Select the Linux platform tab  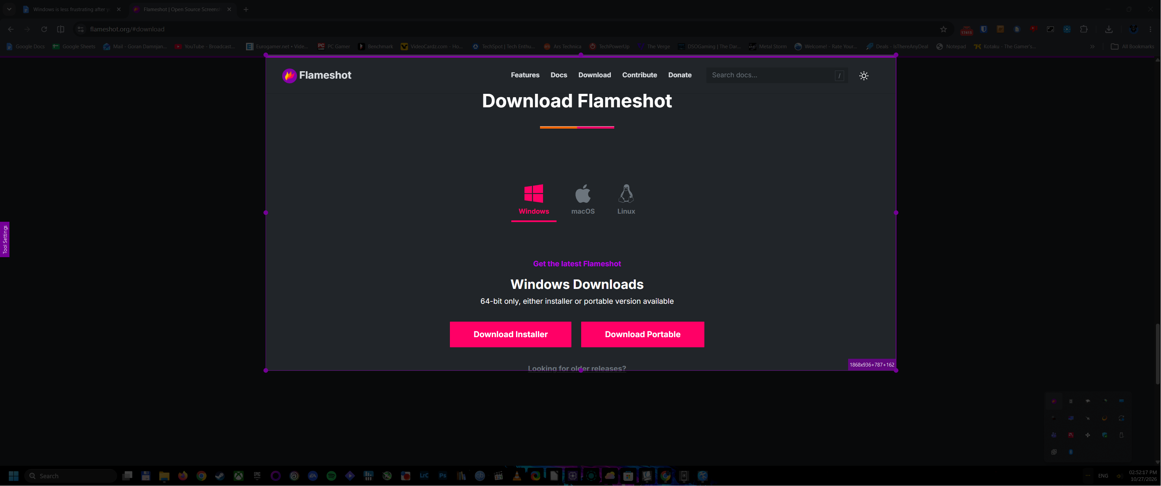626,200
